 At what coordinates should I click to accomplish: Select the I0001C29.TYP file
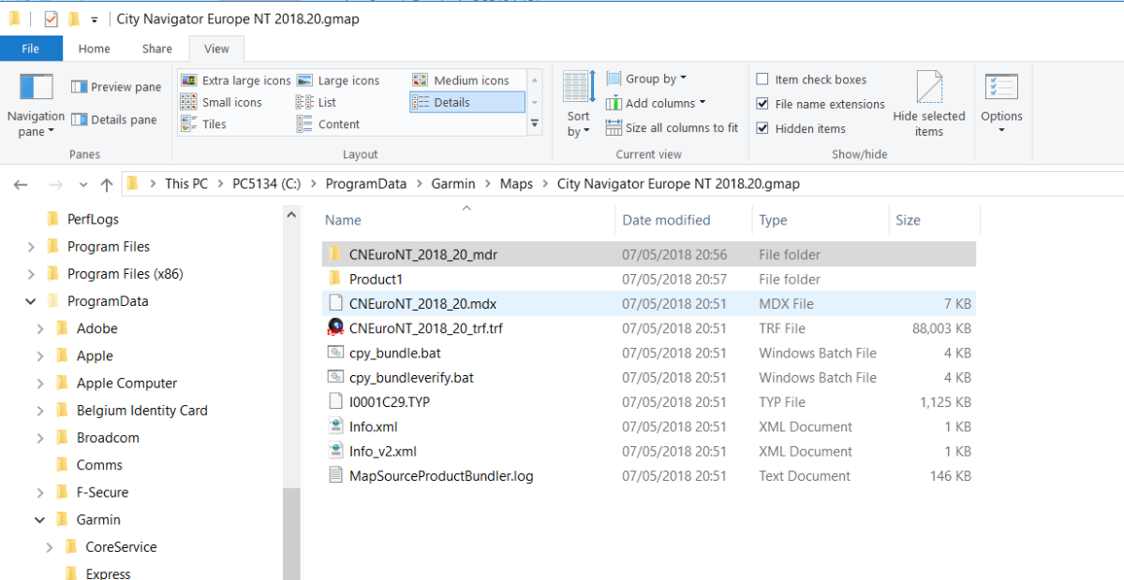pyautogui.click(x=648, y=402)
